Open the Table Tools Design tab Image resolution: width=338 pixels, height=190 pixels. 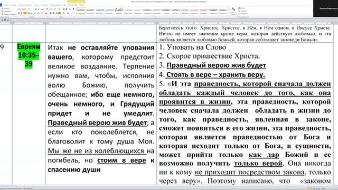pyautogui.click(x=72, y=5)
